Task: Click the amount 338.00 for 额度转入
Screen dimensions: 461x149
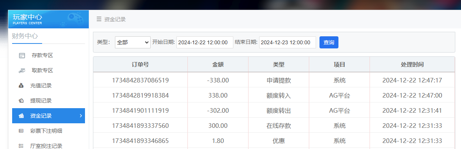Action: (x=218, y=95)
